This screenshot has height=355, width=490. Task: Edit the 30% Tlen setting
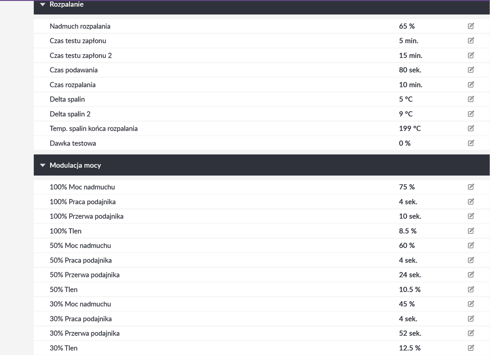(x=471, y=348)
